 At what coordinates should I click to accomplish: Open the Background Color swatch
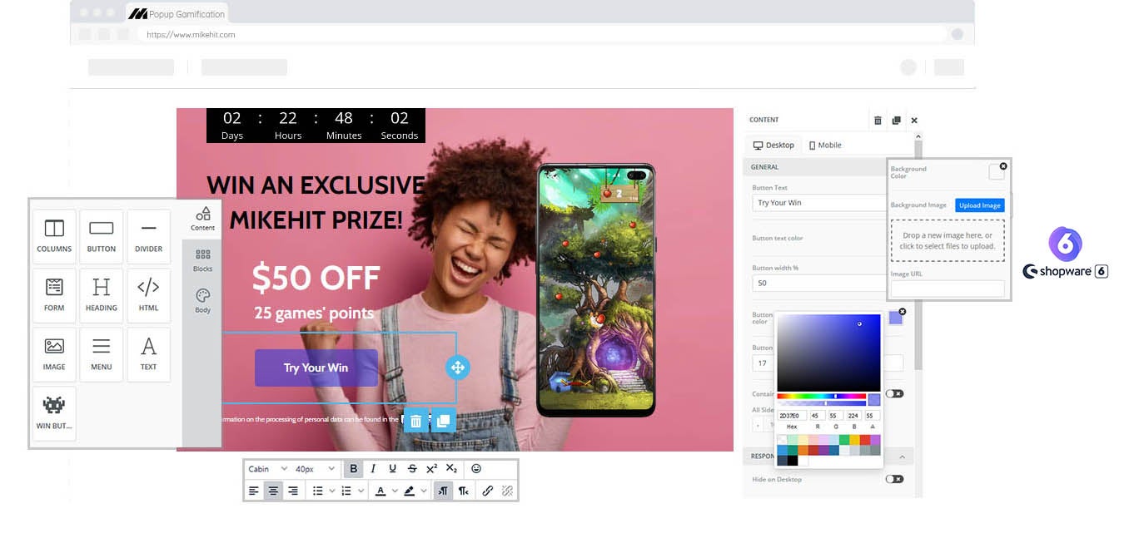coord(997,172)
